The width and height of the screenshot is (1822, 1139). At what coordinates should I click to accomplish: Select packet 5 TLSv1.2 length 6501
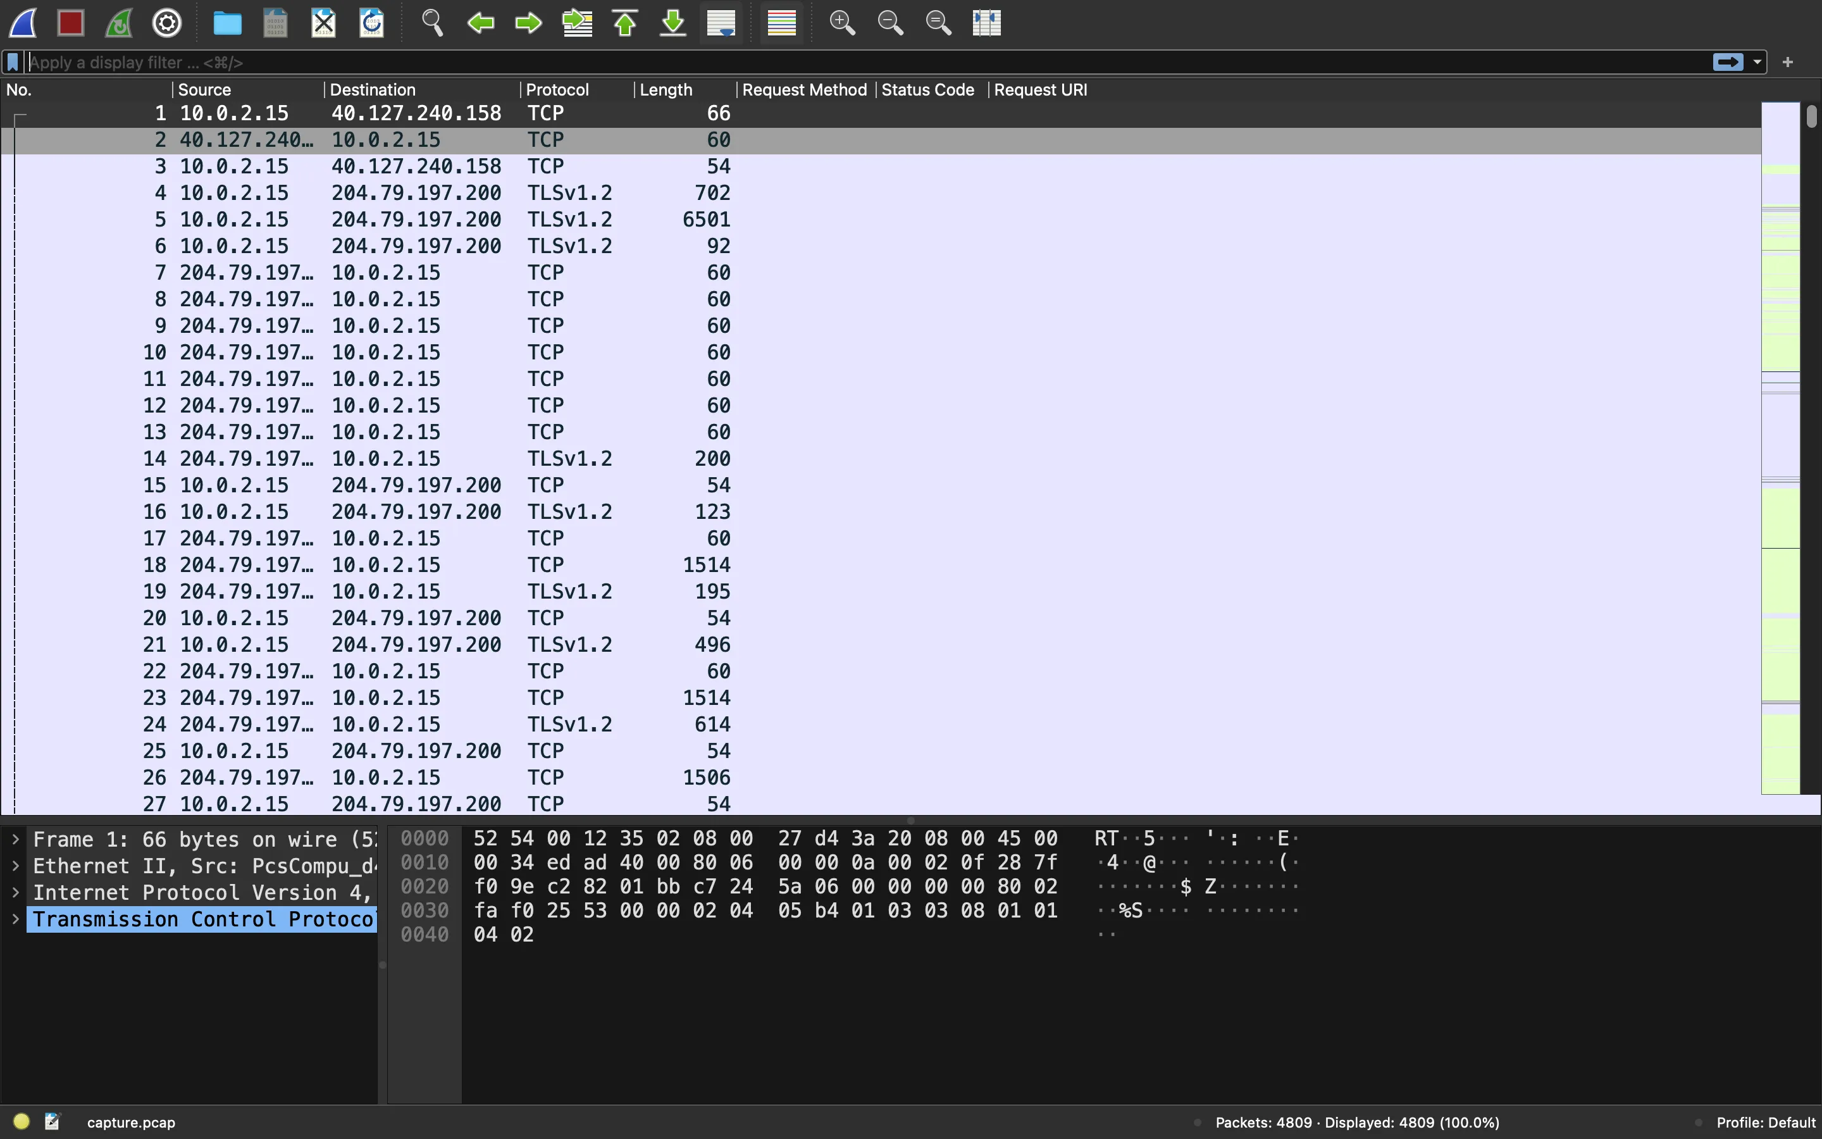coord(881,219)
